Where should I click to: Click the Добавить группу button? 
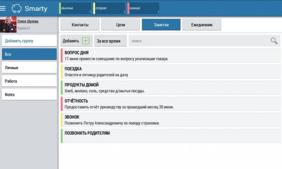(x=29, y=40)
